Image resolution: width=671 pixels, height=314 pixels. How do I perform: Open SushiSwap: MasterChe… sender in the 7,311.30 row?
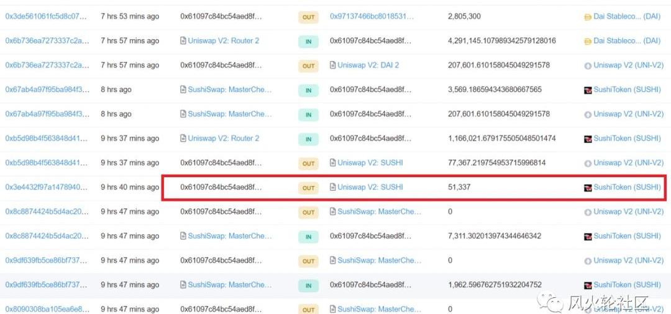(230, 236)
